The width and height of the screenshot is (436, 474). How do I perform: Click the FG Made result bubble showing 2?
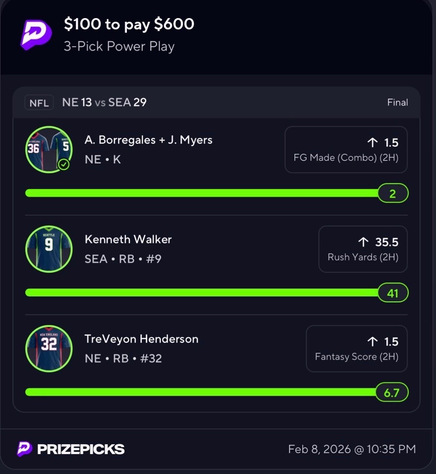click(392, 193)
